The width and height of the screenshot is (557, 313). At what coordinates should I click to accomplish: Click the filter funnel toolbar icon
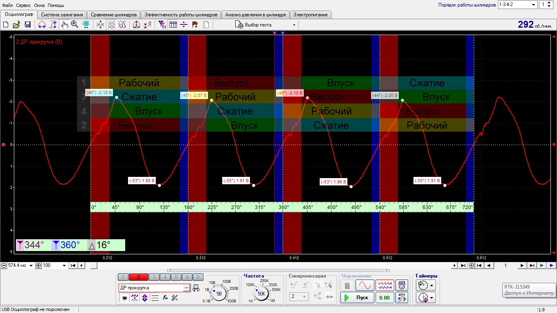[162, 25]
